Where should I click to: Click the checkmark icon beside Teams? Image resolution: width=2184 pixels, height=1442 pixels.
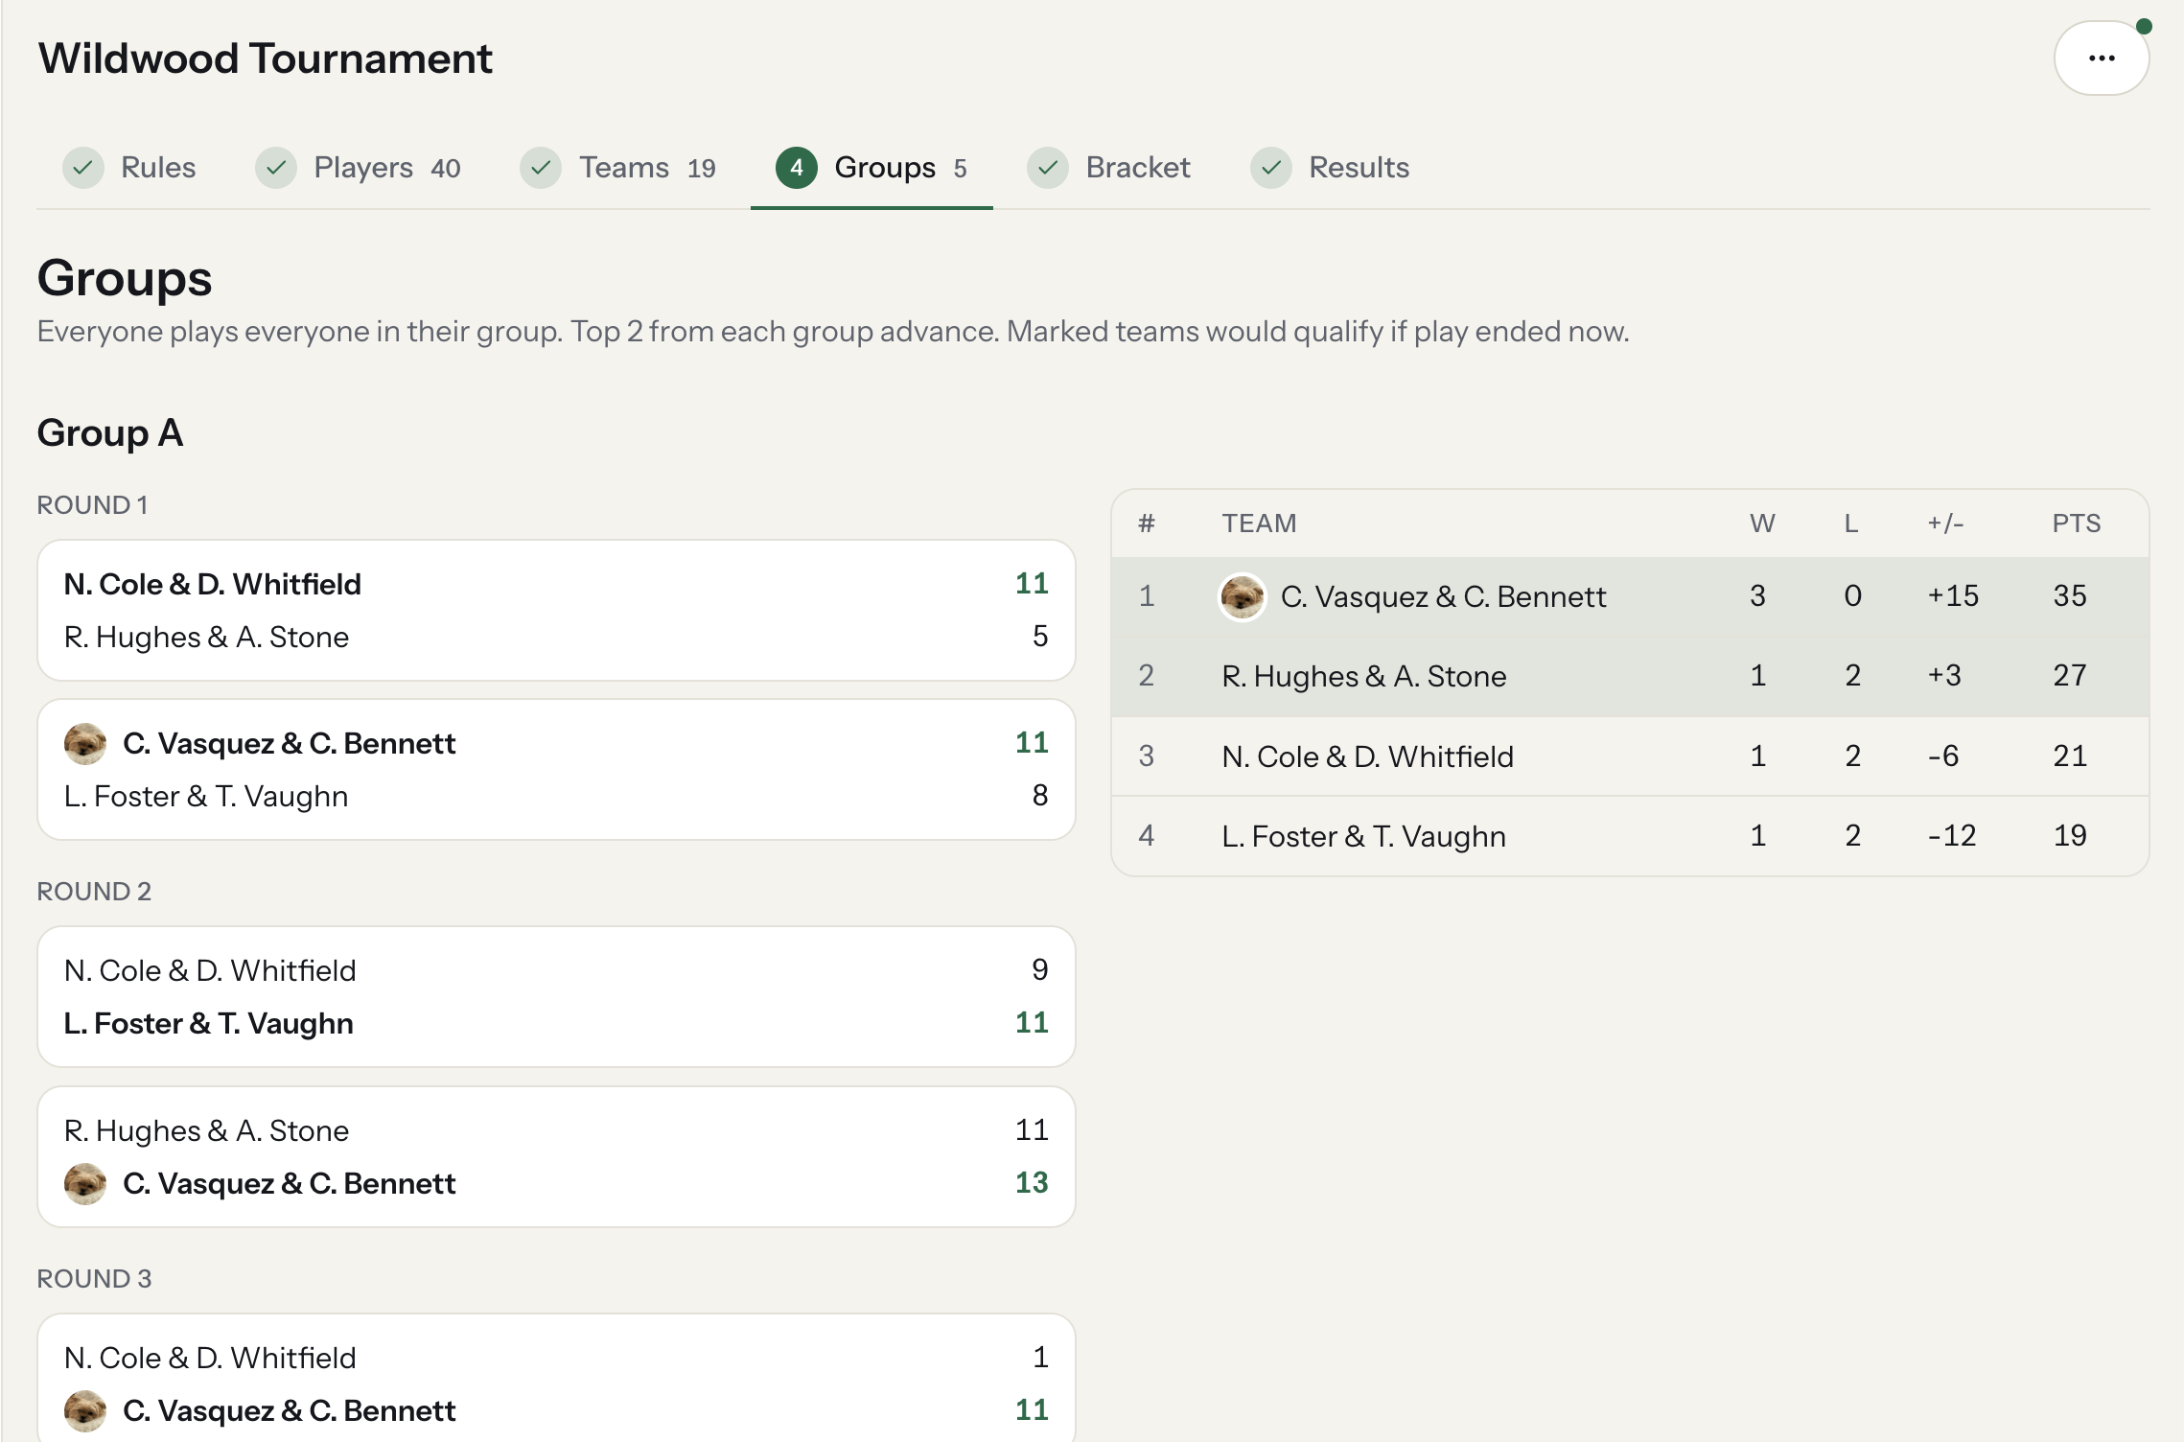[x=541, y=168]
